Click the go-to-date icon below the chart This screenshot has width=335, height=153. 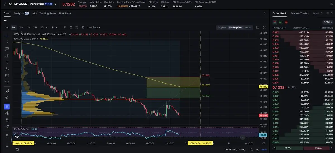point(17,150)
